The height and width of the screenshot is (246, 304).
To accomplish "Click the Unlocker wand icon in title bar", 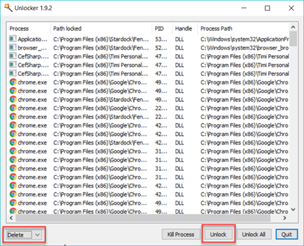I will click(x=8, y=8).
